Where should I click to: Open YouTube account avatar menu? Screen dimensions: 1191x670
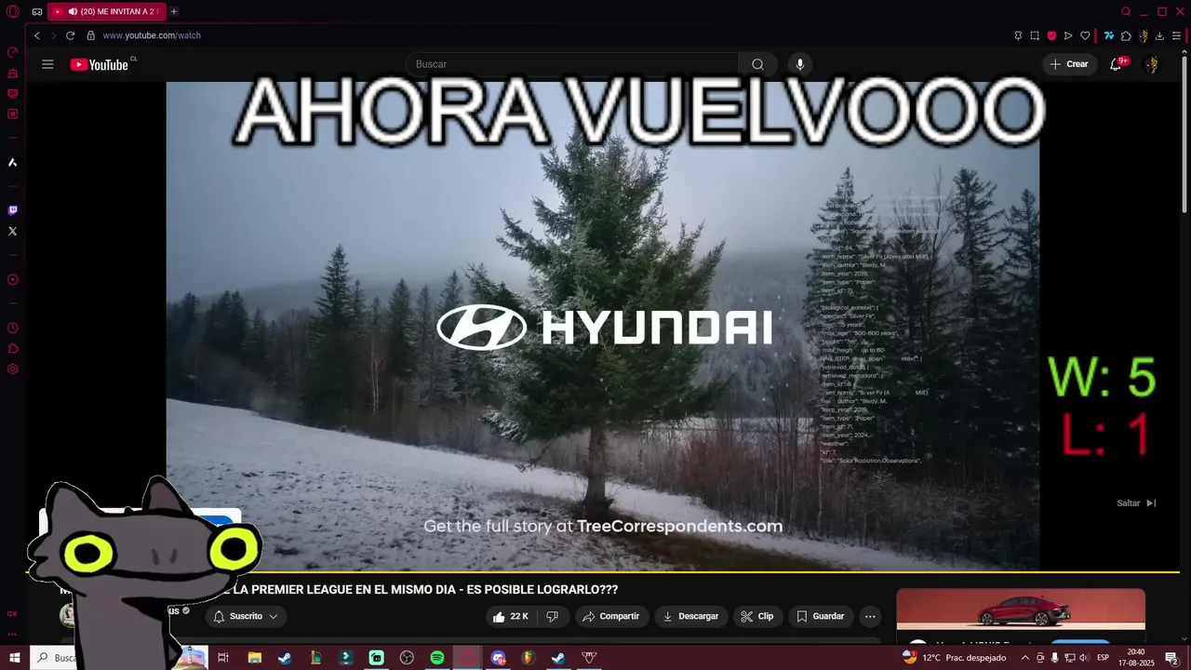pyautogui.click(x=1151, y=64)
